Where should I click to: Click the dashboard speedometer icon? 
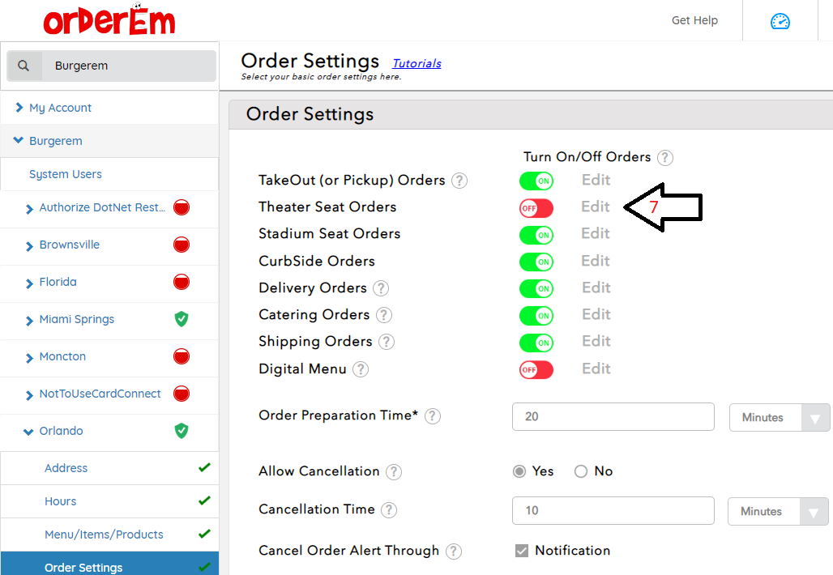(780, 21)
